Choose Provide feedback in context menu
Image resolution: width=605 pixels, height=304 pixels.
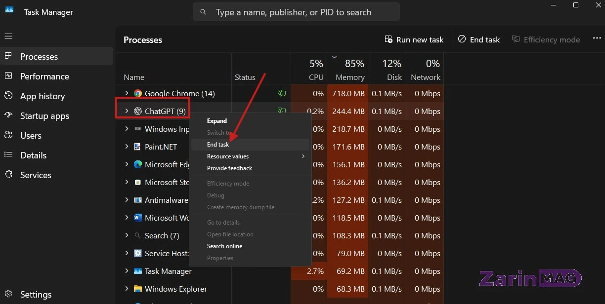tap(250, 168)
